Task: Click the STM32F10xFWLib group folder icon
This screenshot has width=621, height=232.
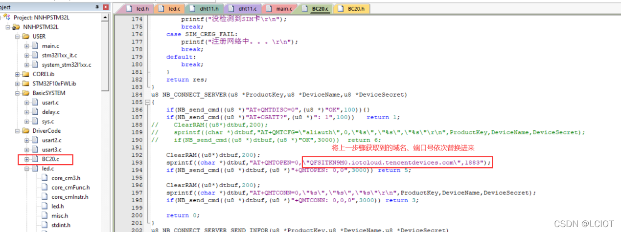Action: pyautogui.click(x=26, y=84)
